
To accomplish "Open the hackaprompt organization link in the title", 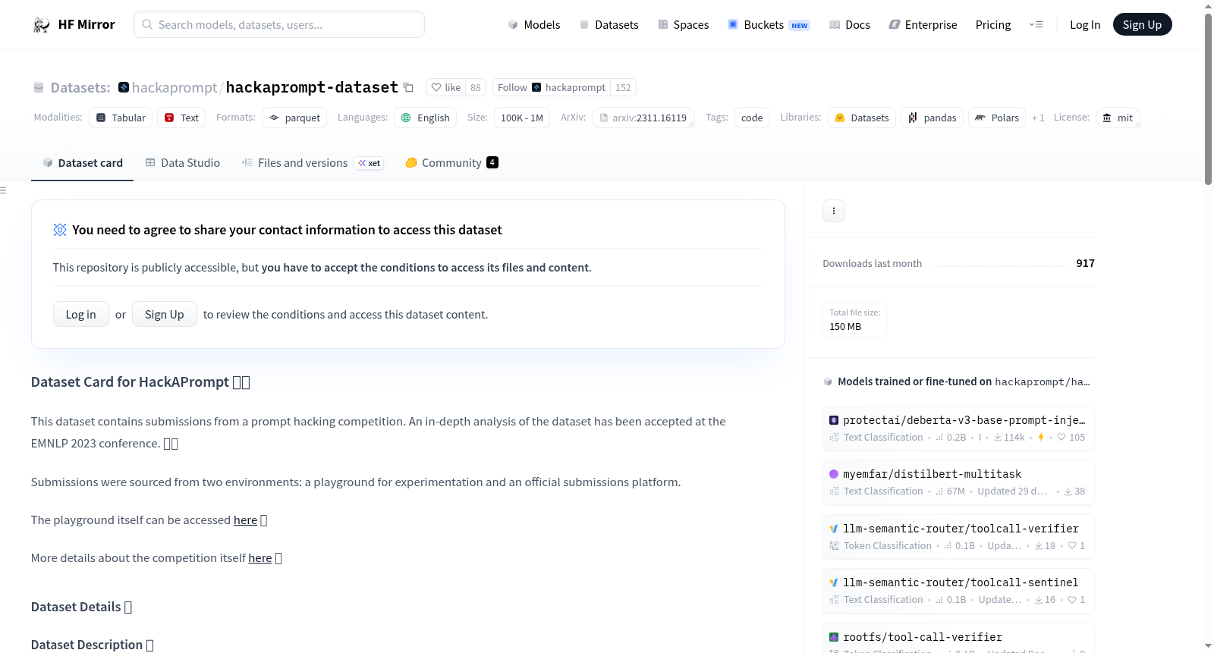I will (x=175, y=87).
